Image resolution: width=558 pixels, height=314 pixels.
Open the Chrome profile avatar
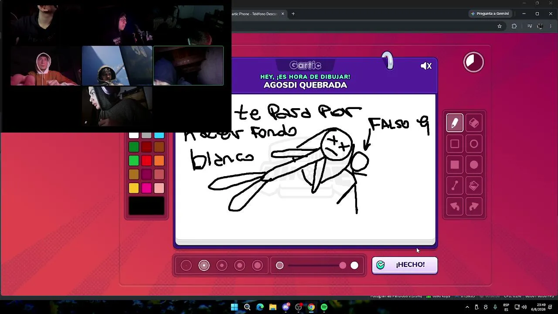tap(540, 26)
